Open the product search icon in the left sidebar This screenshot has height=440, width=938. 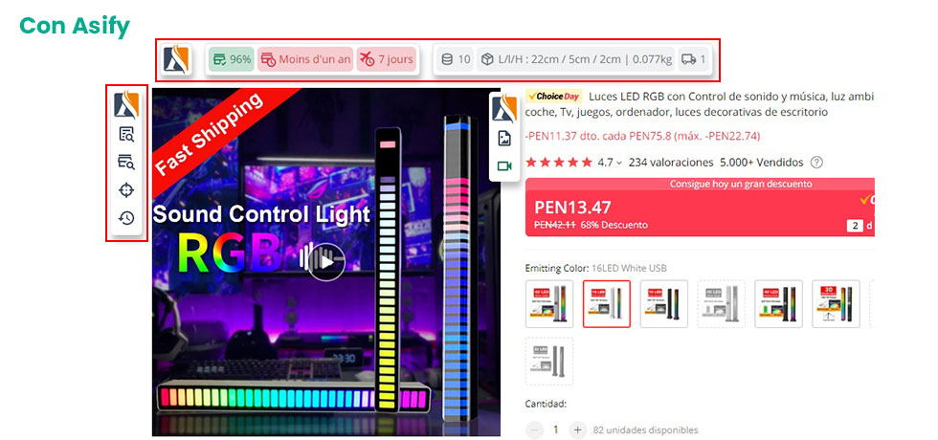click(x=126, y=135)
